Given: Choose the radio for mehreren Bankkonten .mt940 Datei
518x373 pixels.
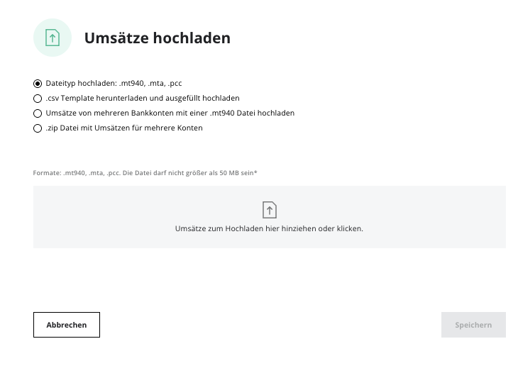Looking at the screenshot, I should (x=38, y=113).
